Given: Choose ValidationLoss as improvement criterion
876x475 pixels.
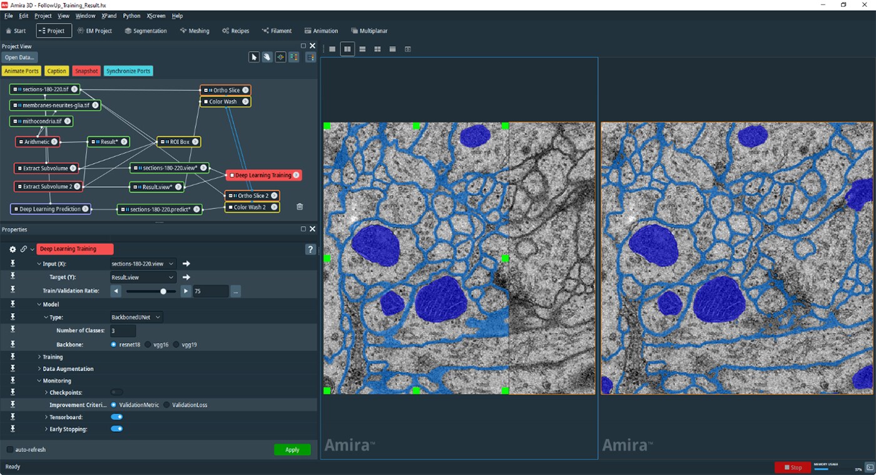Looking at the screenshot, I should [x=166, y=404].
